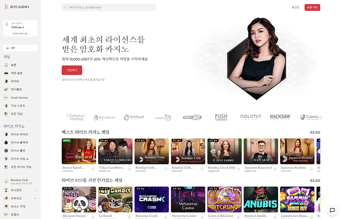Filter by Pragmatic Play provider logo
This screenshot has width=341, height=219.
163,118
